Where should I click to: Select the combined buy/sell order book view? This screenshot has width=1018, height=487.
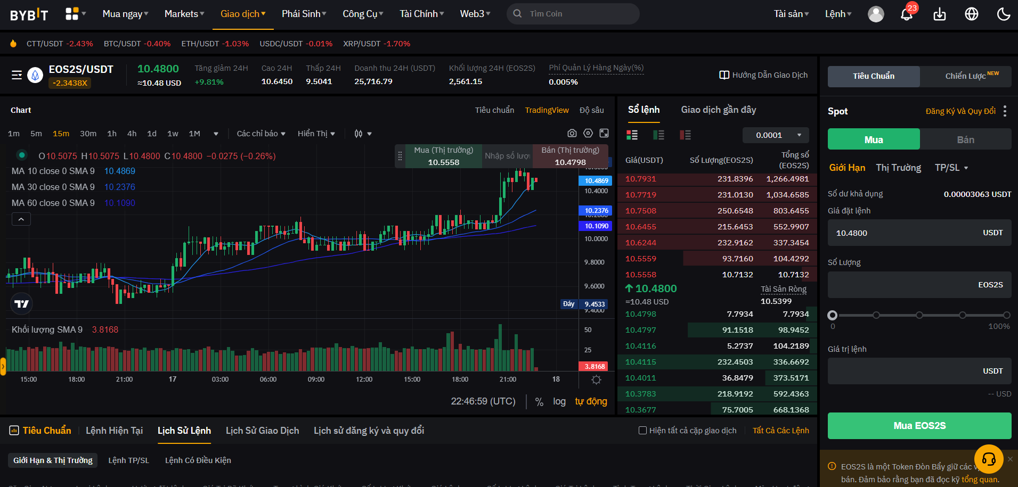pos(632,135)
